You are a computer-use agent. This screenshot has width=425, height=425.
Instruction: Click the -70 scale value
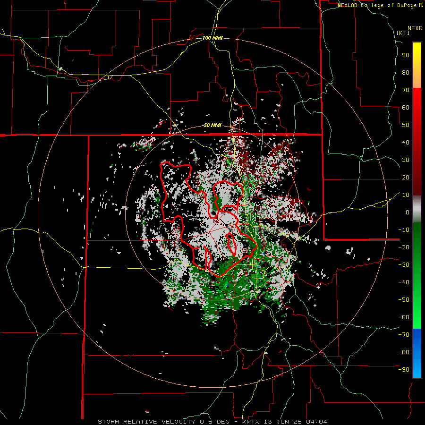click(x=404, y=335)
